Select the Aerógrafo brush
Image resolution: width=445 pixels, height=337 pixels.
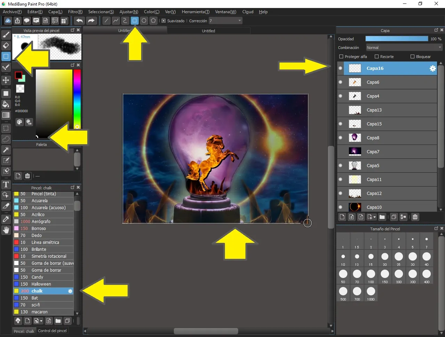coord(43,221)
